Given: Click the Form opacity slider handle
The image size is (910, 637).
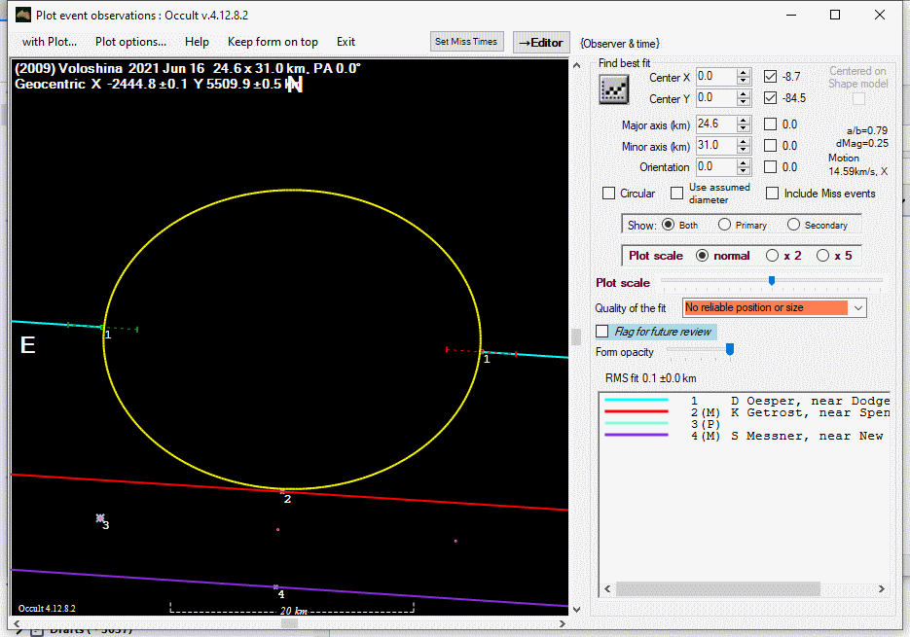Looking at the screenshot, I should point(729,350).
